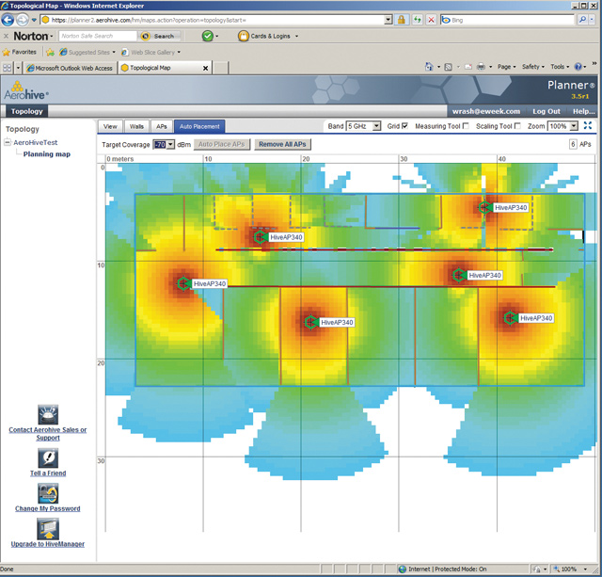The height and width of the screenshot is (577, 602).
Task: Click the Refresh page icon
Action: point(418,20)
